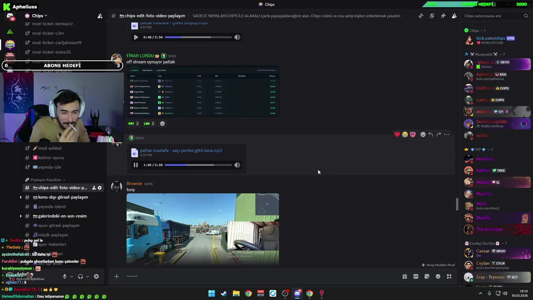Toggle headphones deafen in user panel
533x300 pixels.
(x=81, y=276)
